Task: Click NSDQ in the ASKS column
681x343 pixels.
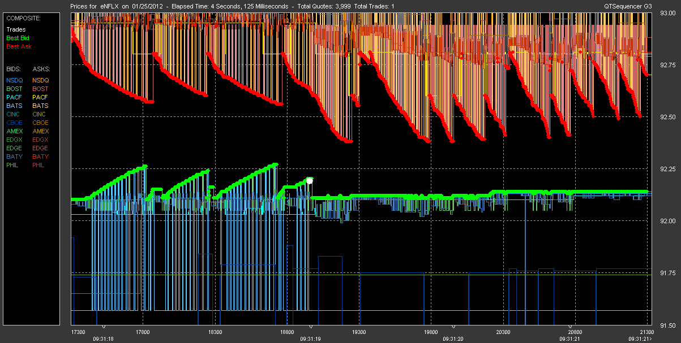Action: point(41,80)
